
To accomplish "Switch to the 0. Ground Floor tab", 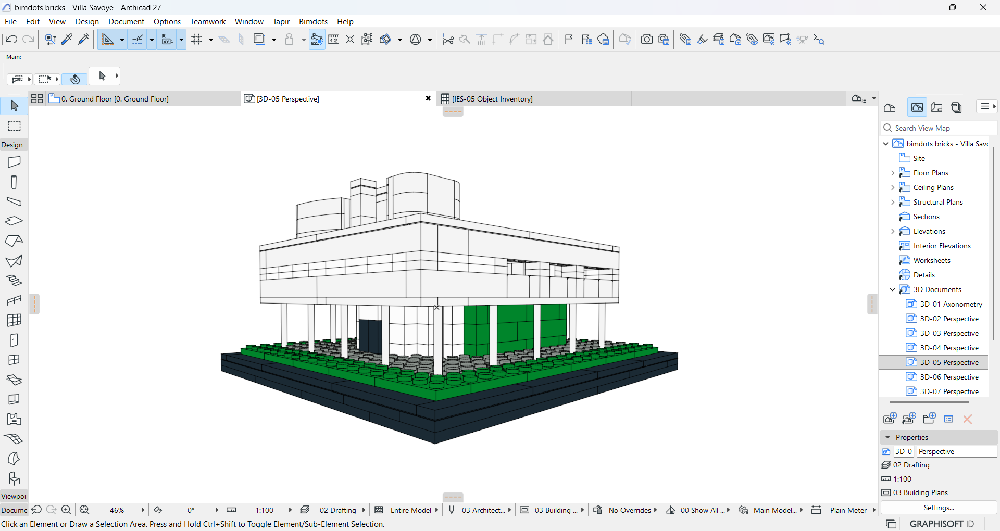I will pos(115,98).
